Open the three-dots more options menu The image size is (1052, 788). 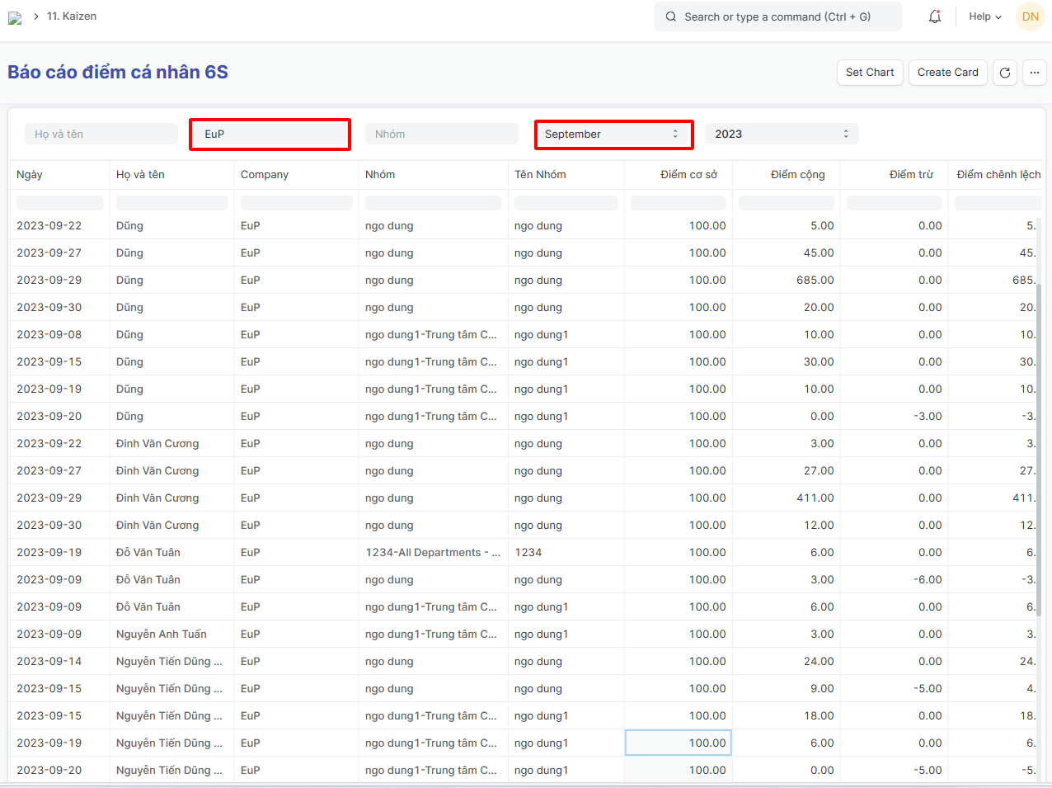(x=1035, y=73)
